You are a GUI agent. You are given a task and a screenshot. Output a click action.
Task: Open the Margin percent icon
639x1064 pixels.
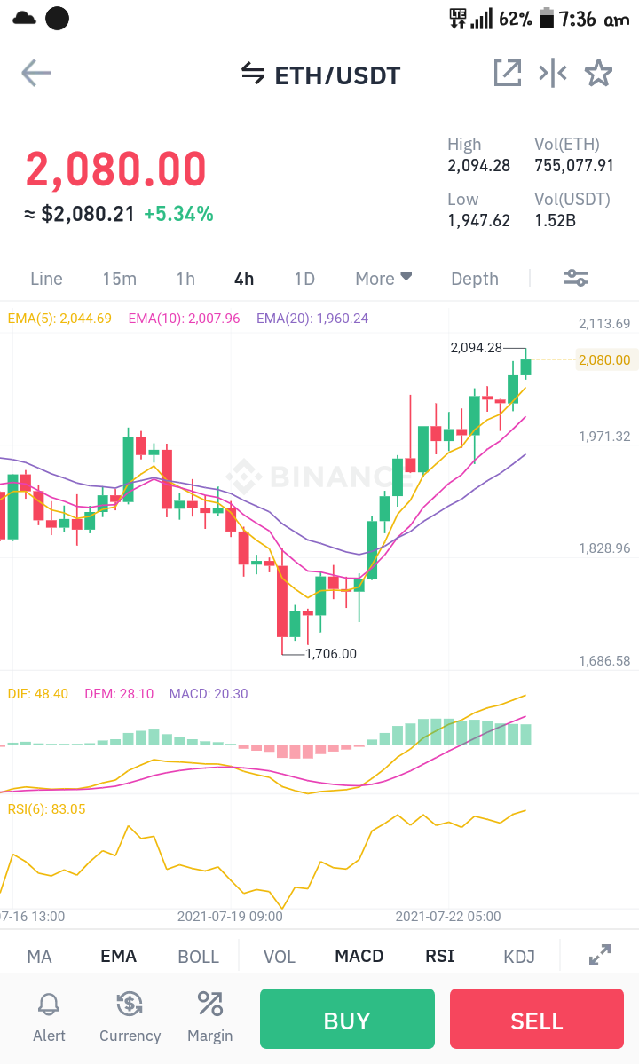coord(209,1005)
